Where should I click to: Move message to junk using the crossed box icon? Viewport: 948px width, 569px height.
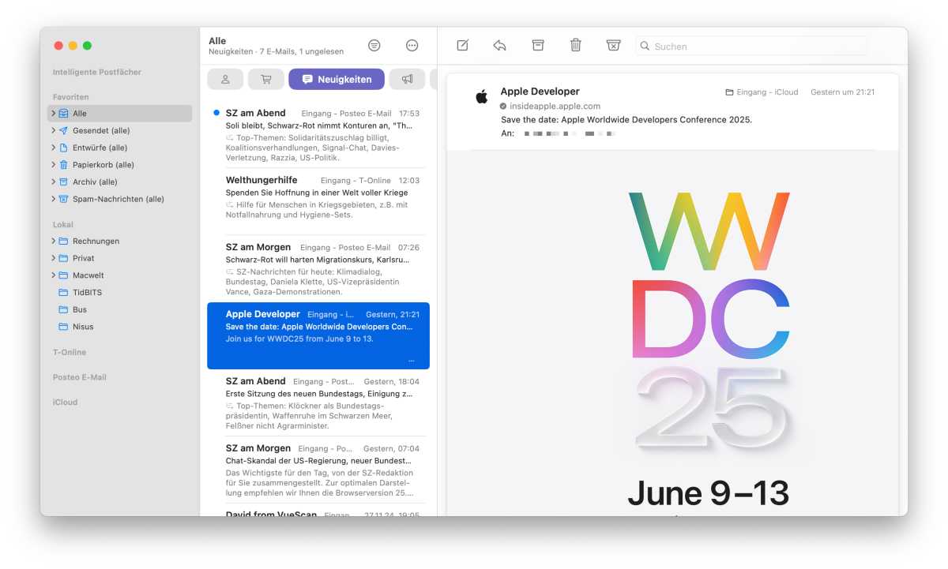(x=614, y=46)
